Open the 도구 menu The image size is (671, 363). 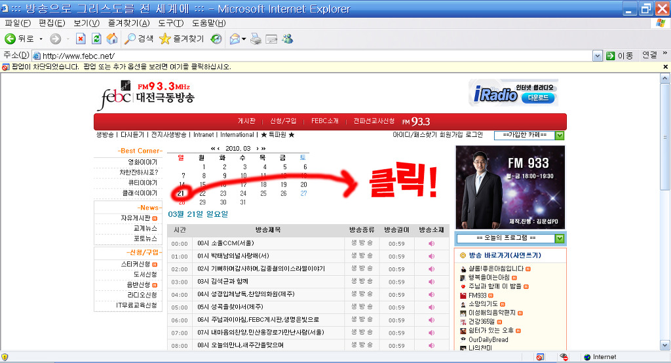pos(170,23)
